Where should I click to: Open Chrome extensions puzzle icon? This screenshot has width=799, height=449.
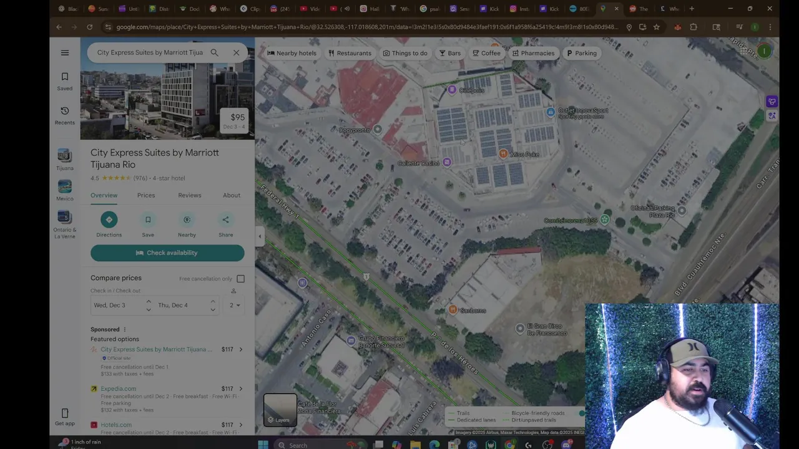(x=694, y=27)
